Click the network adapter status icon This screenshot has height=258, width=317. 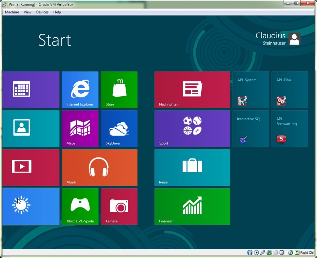click(269, 252)
